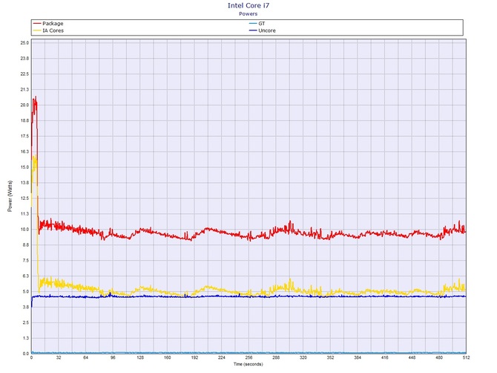Click the yellow IA Cores legend swatch
The height and width of the screenshot is (373, 497).
coord(37,30)
